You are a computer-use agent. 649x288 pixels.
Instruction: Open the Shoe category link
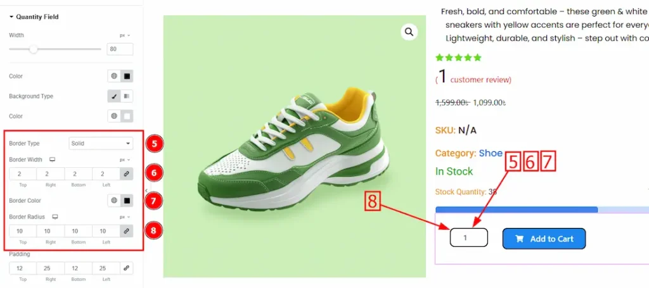[491, 153]
